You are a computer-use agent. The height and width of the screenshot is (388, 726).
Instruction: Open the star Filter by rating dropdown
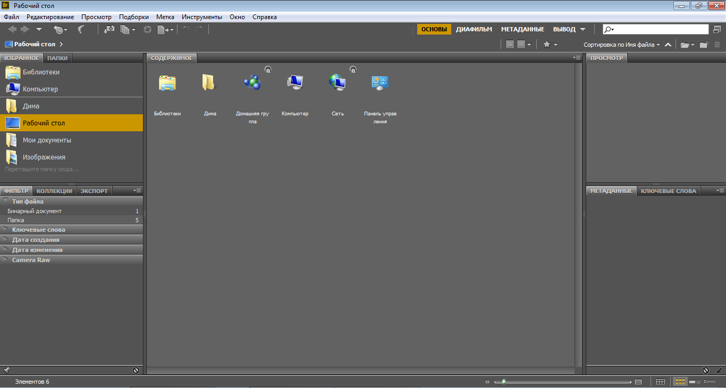(550, 45)
